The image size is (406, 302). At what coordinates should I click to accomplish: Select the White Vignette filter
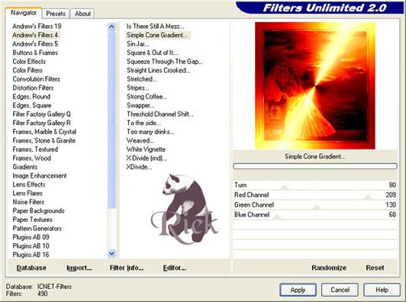click(x=146, y=149)
